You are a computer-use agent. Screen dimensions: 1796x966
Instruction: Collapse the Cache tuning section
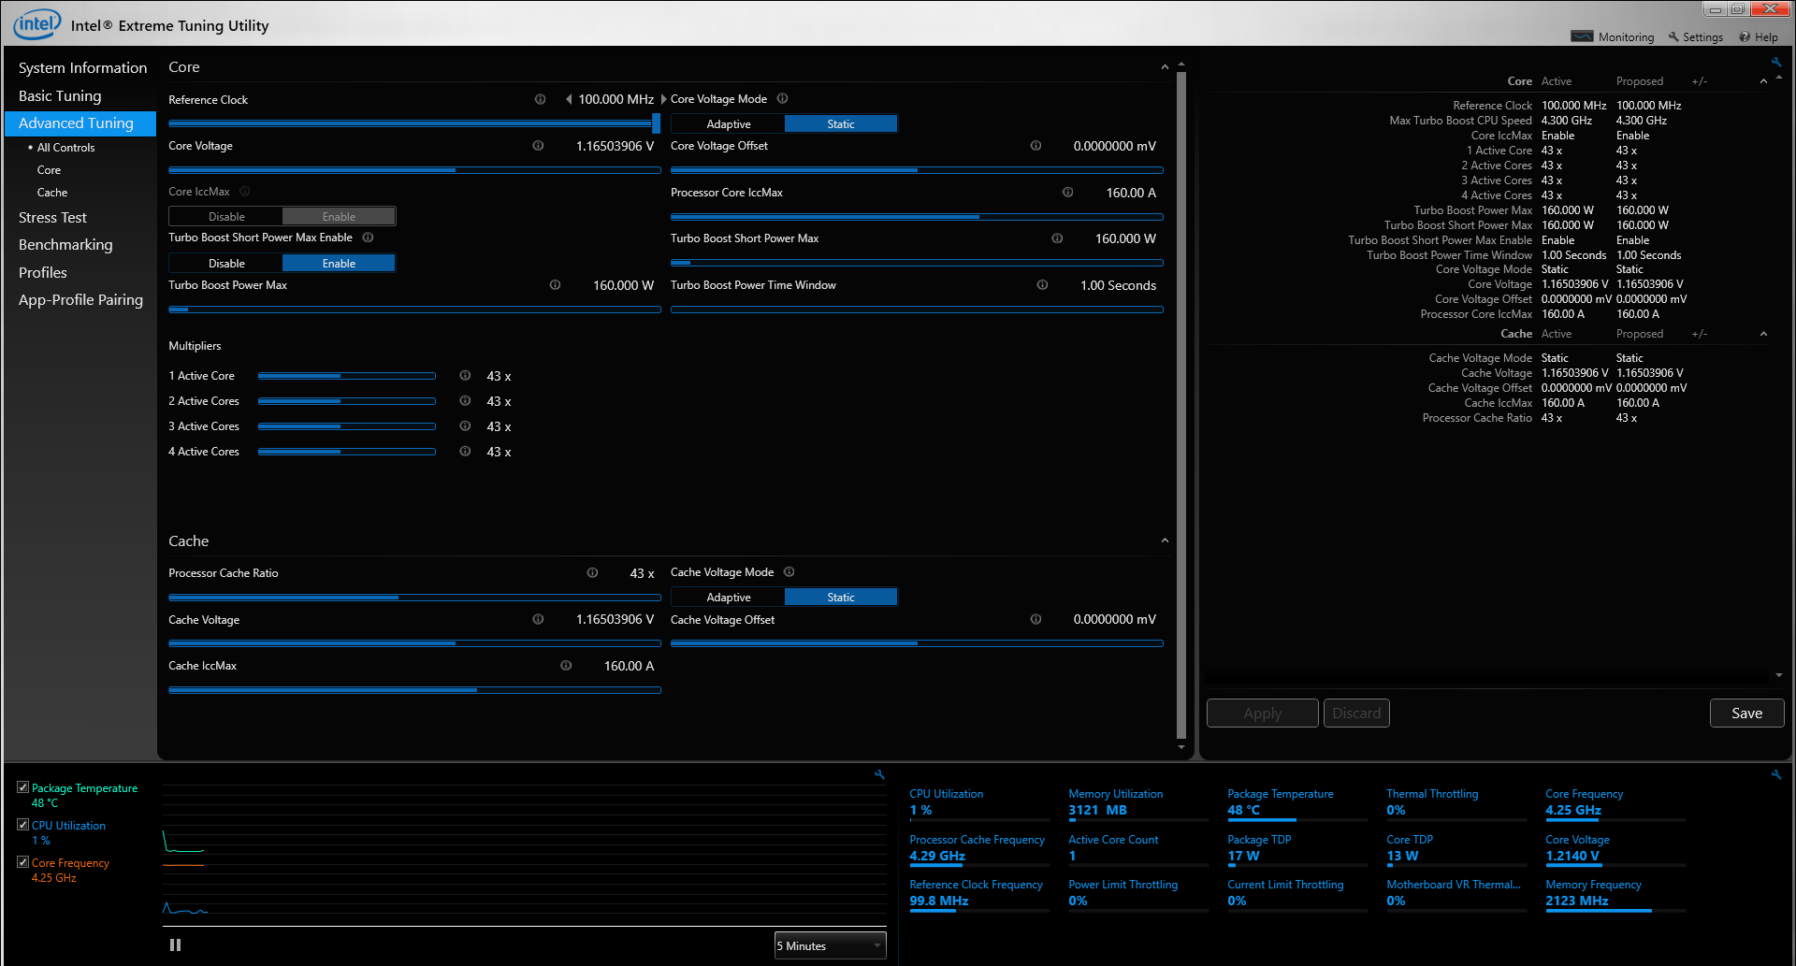pyautogui.click(x=1165, y=541)
